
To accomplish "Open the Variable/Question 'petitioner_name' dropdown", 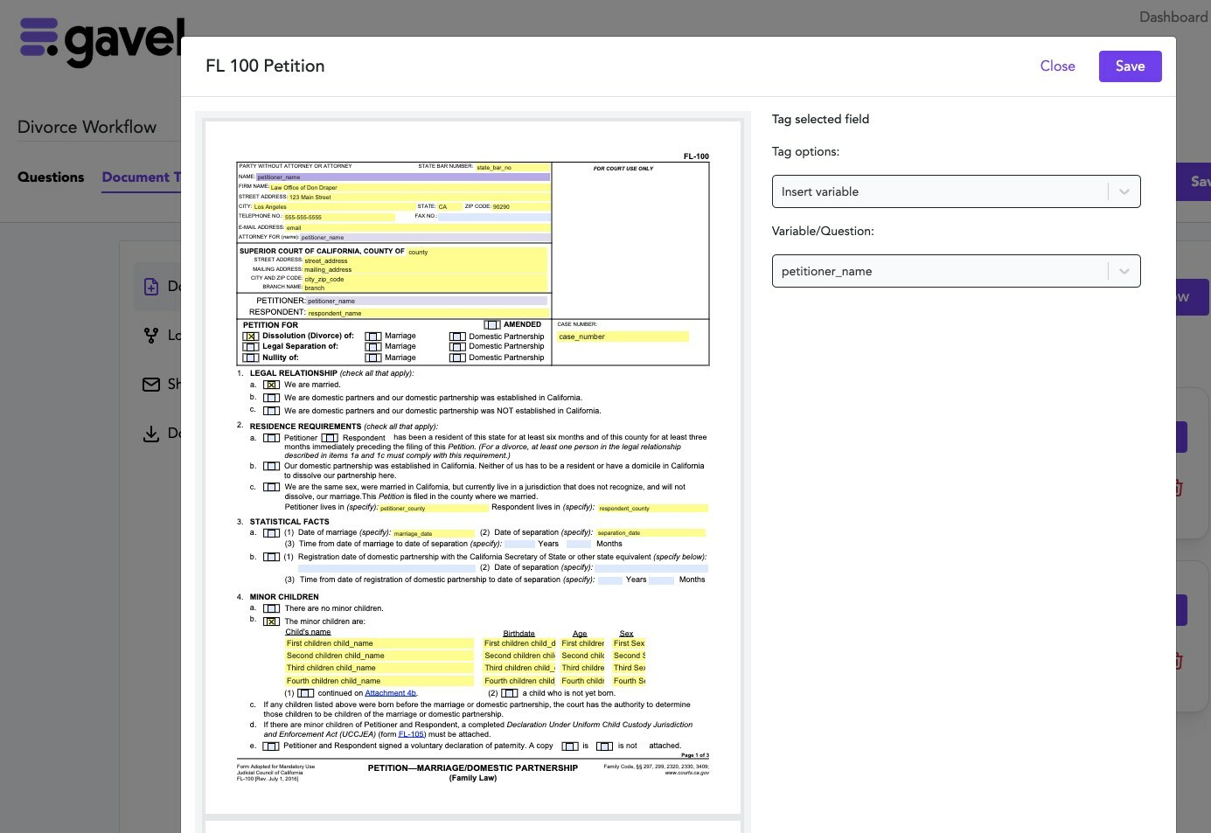I will [956, 271].
